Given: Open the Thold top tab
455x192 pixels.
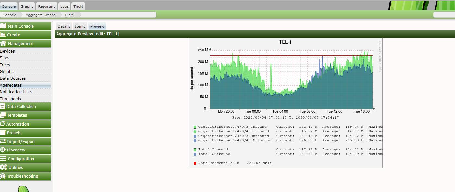Looking at the screenshot, I should (78, 6).
